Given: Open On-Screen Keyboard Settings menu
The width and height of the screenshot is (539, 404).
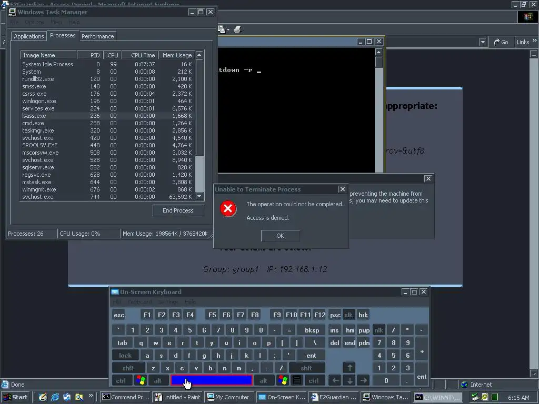Looking at the screenshot, I should [x=168, y=301].
